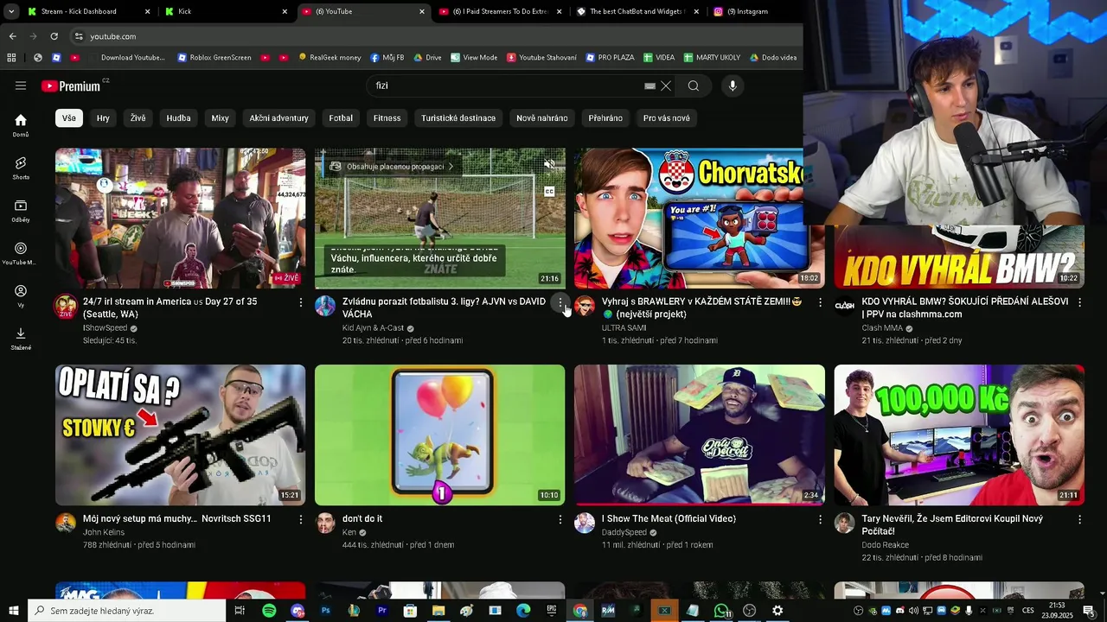
Task: Open YouTube Music from the sidebar
Action: (21, 253)
